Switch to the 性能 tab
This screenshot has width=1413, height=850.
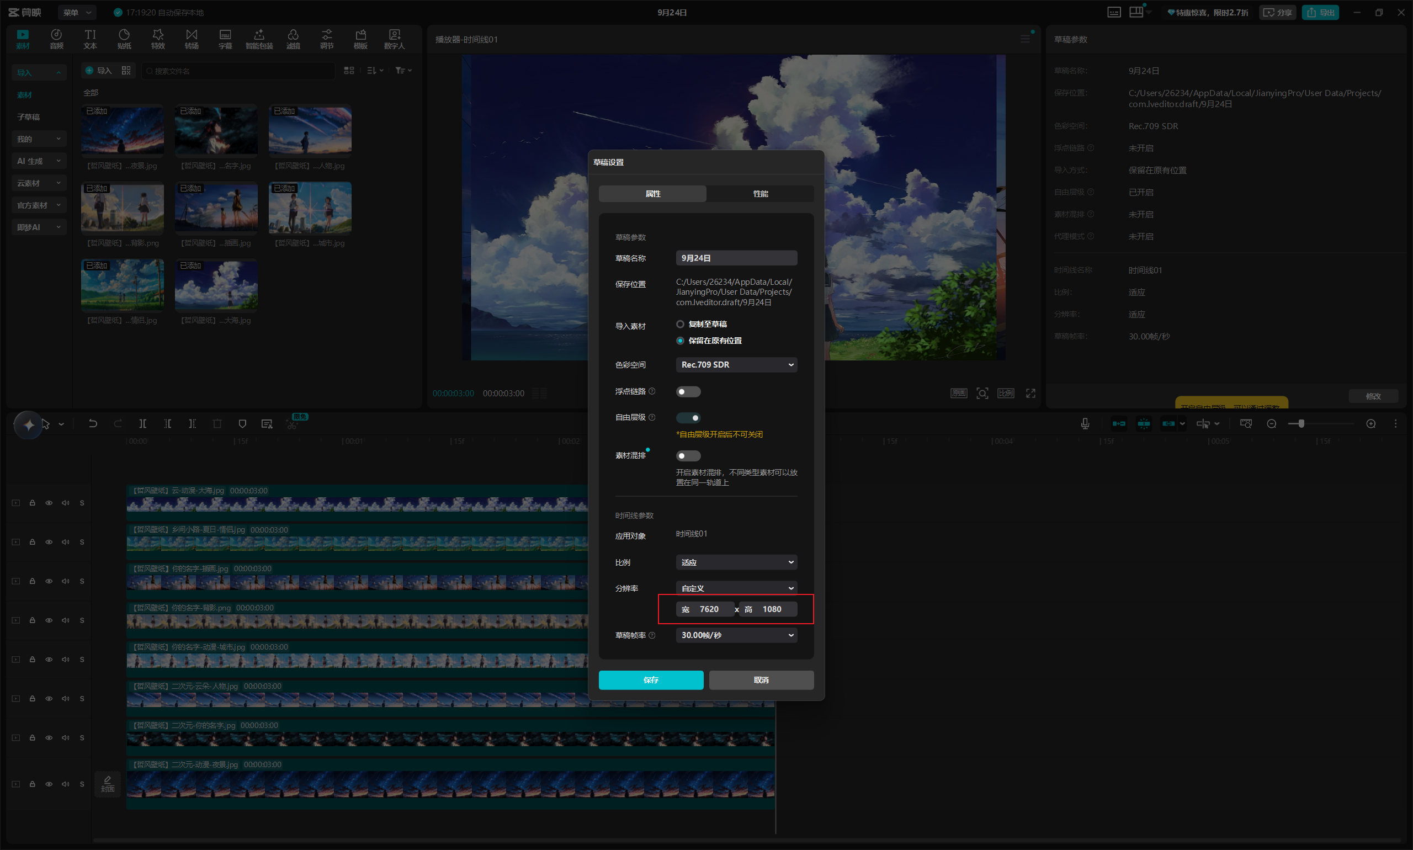click(760, 194)
